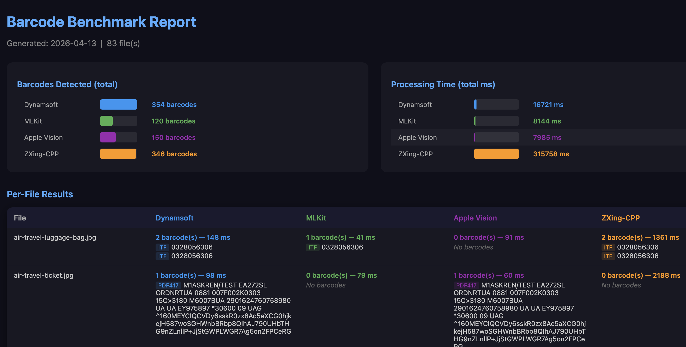Click the MLKit table column header
686x347 pixels.
(x=316, y=218)
